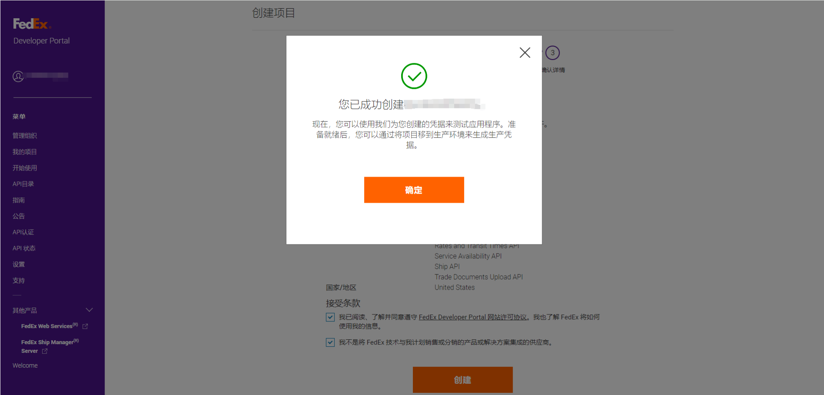The image size is (824, 395).
Task: Click the FedEx logo in the sidebar
Action: point(32,24)
